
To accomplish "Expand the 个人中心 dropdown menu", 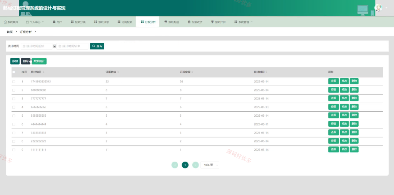I will click(35, 22).
